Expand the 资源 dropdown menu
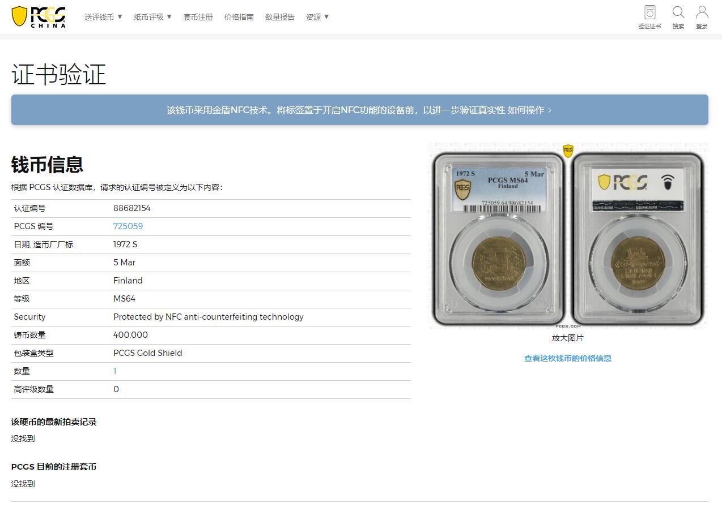Screen dimensions: 722x507 [x=317, y=17]
